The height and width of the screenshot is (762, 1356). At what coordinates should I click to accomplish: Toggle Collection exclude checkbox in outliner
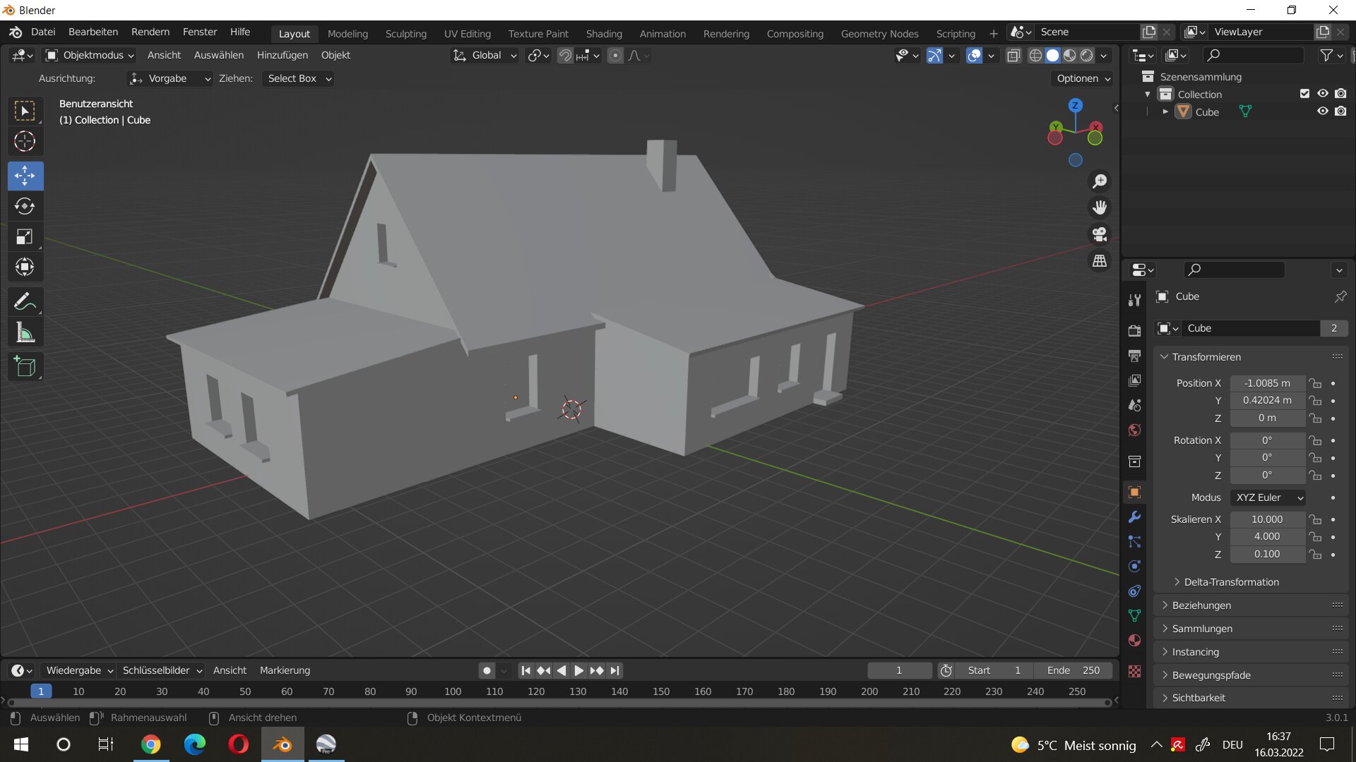pyautogui.click(x=1304, y=94)
